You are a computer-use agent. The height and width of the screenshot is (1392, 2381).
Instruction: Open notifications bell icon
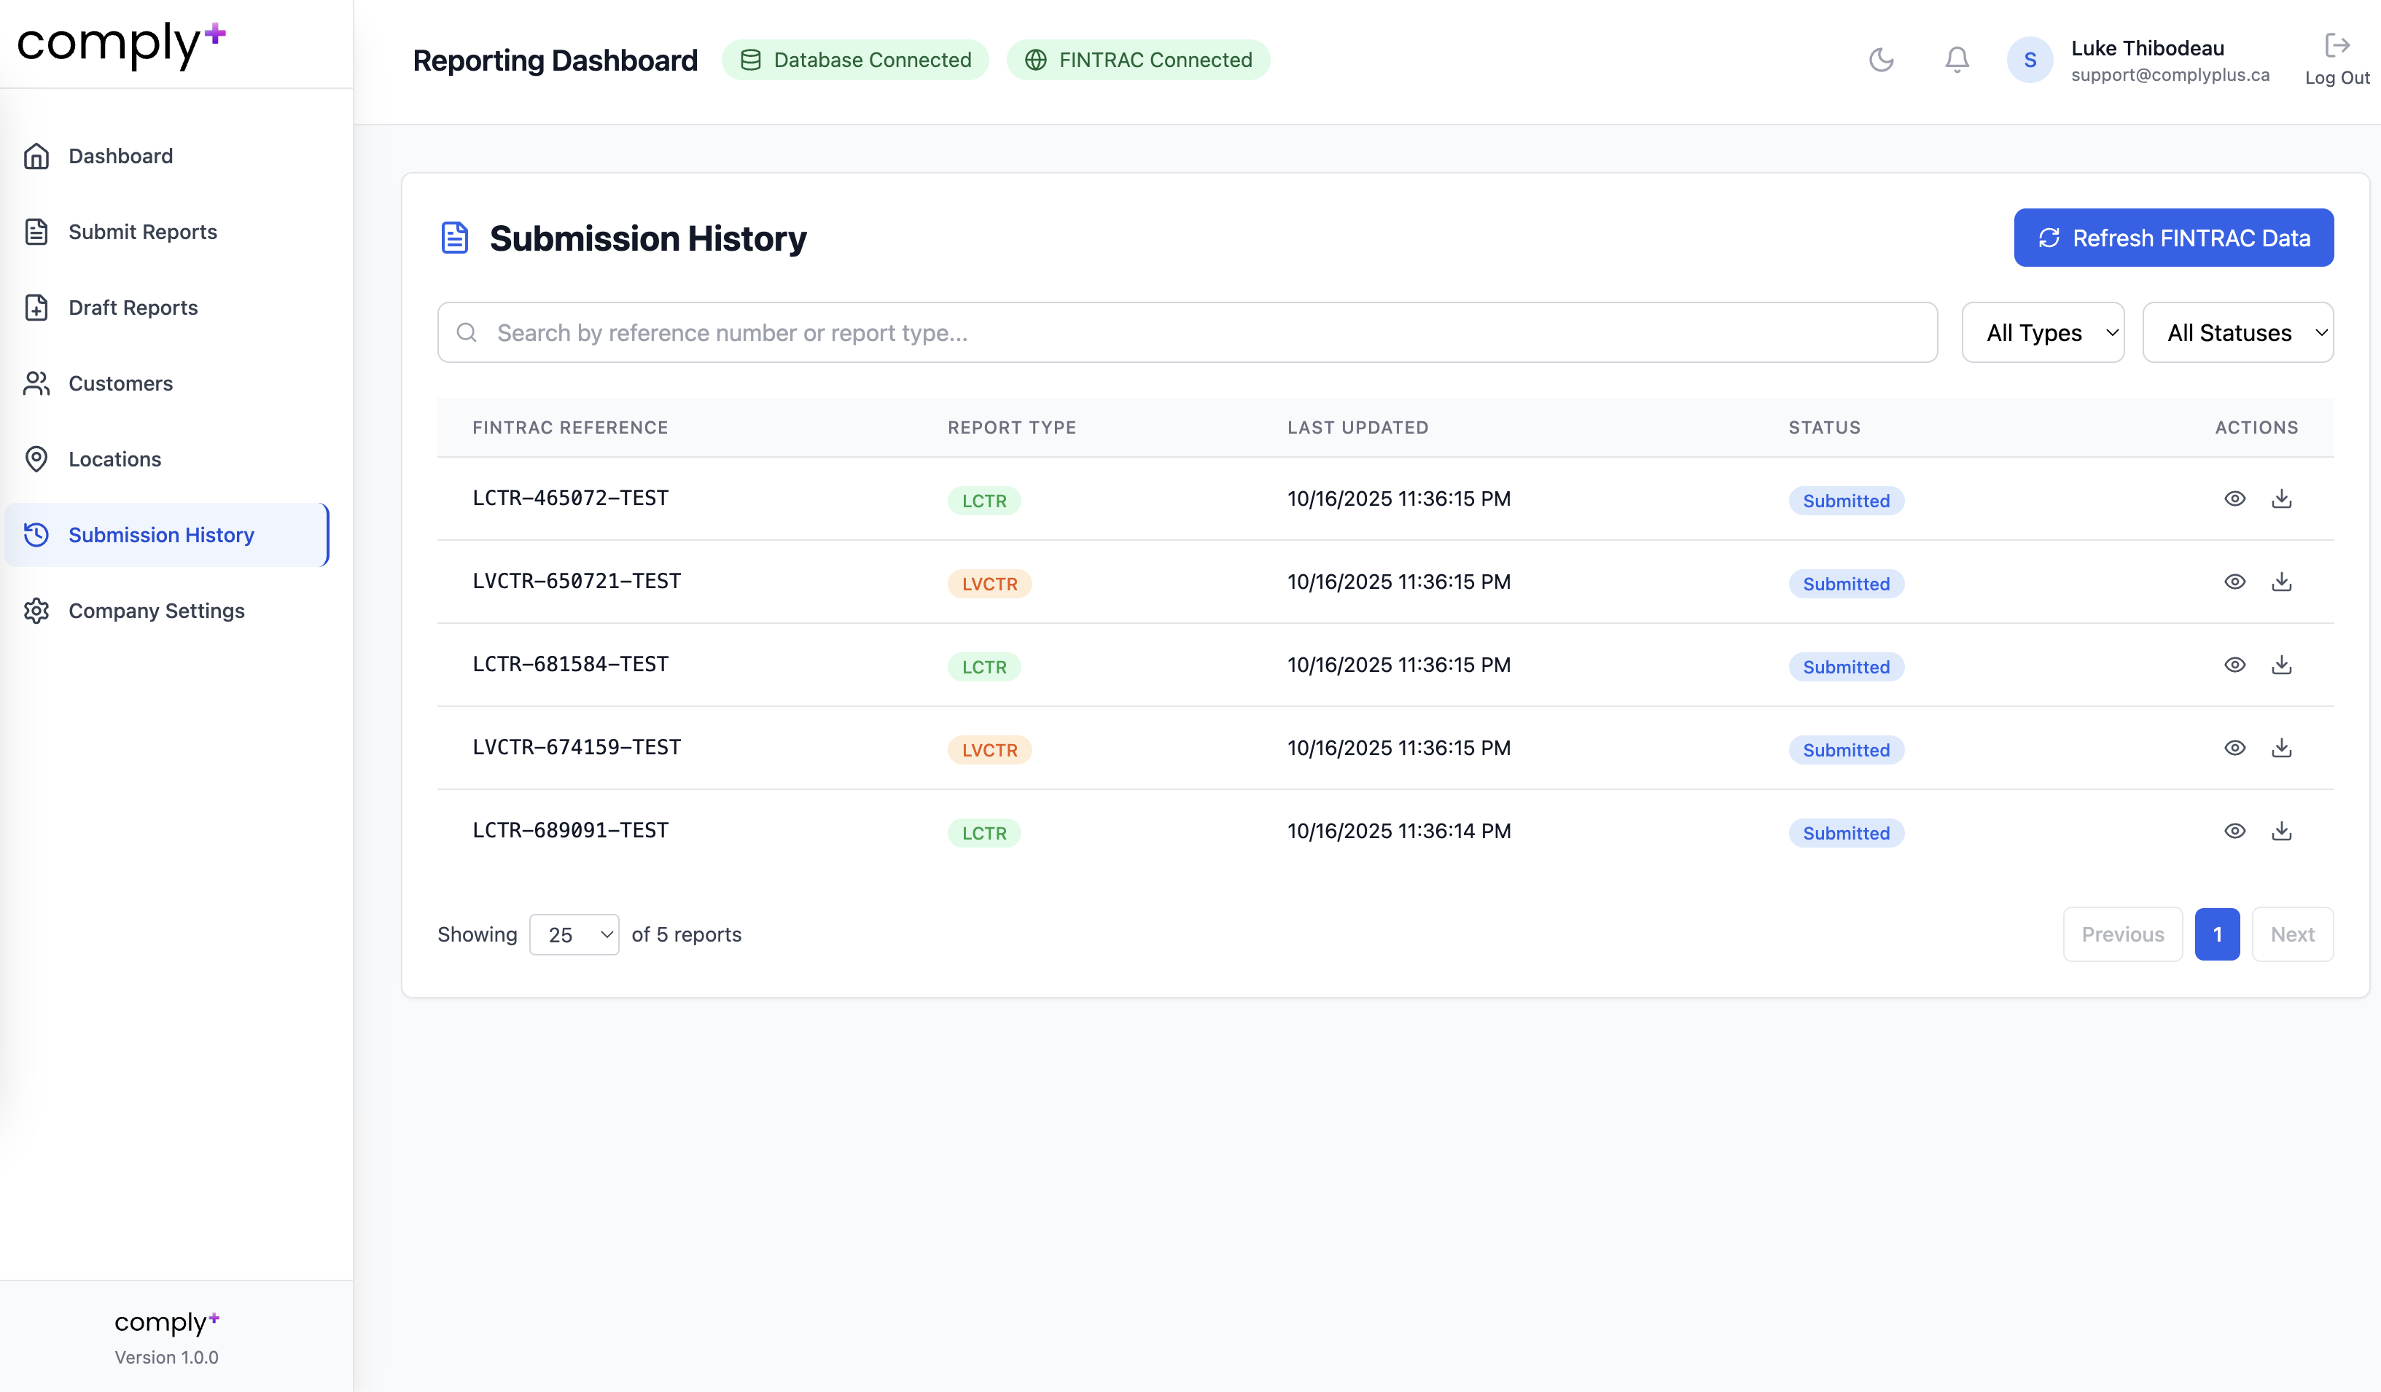(1957, 60)
